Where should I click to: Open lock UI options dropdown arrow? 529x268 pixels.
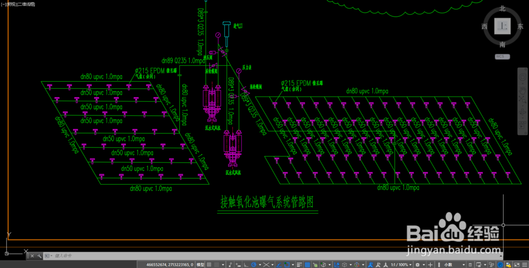pos(485,265)
